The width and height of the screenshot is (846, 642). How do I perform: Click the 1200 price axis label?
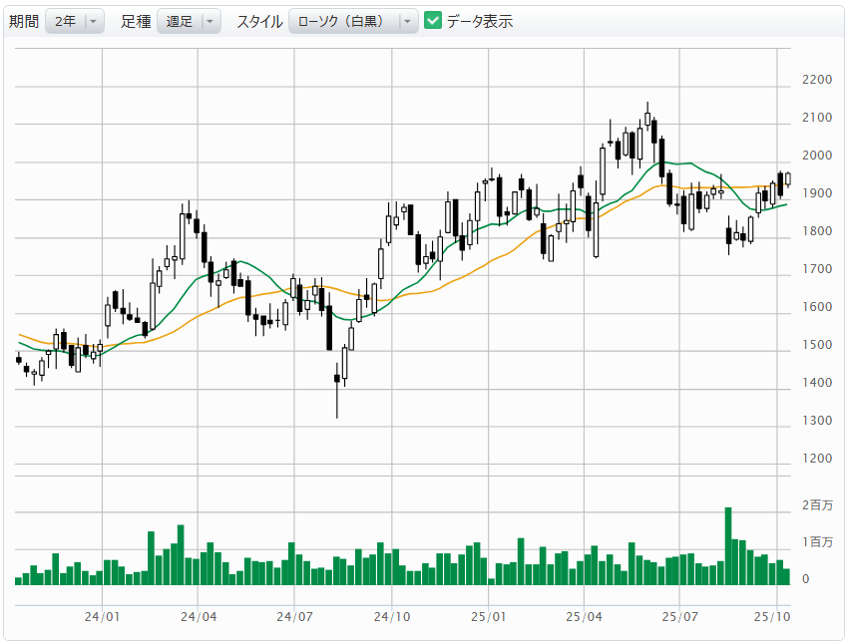coord(817,459)
